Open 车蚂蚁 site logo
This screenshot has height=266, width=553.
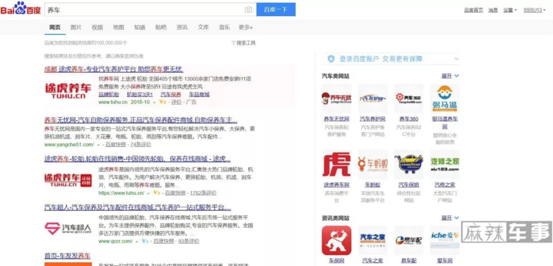(x=373, y=165)
